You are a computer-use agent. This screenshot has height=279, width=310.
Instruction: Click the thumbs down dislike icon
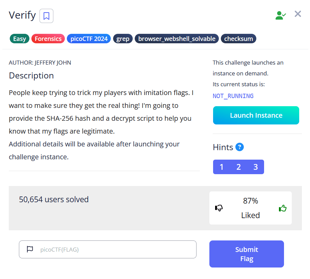click(x=219, y=208)
